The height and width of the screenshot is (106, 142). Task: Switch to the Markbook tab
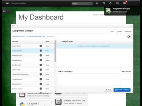coord(128,32)
